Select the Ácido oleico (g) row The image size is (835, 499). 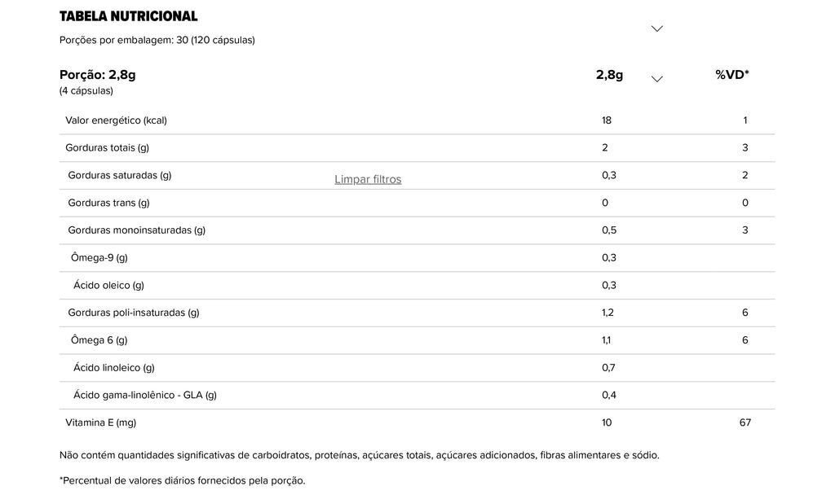(417, 286)
